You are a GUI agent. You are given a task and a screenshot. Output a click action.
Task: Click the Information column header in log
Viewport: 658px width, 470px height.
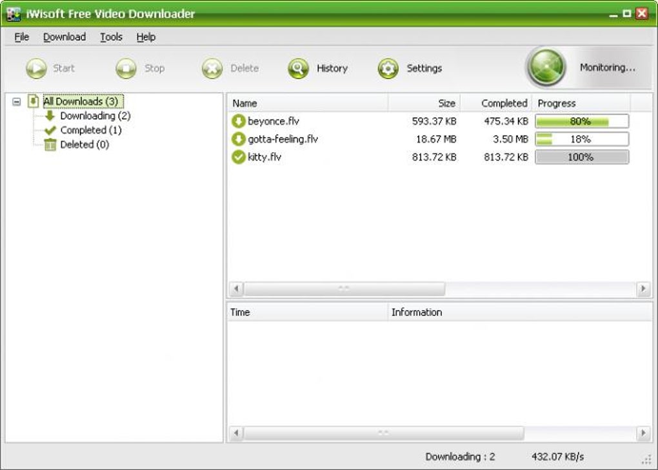coord(521,312)
